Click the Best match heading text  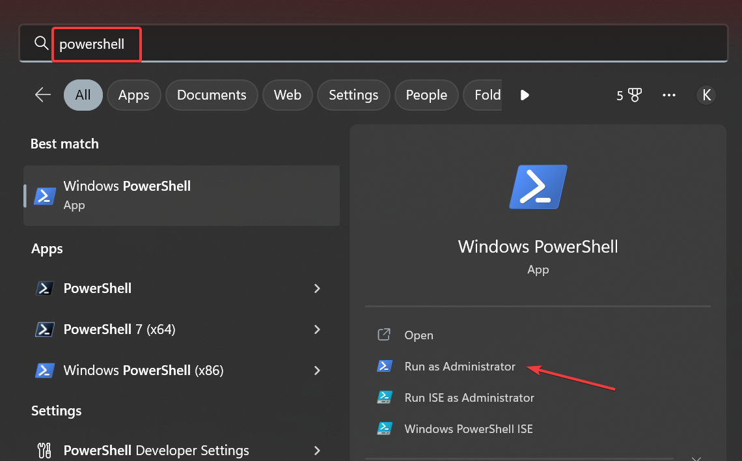65,144
